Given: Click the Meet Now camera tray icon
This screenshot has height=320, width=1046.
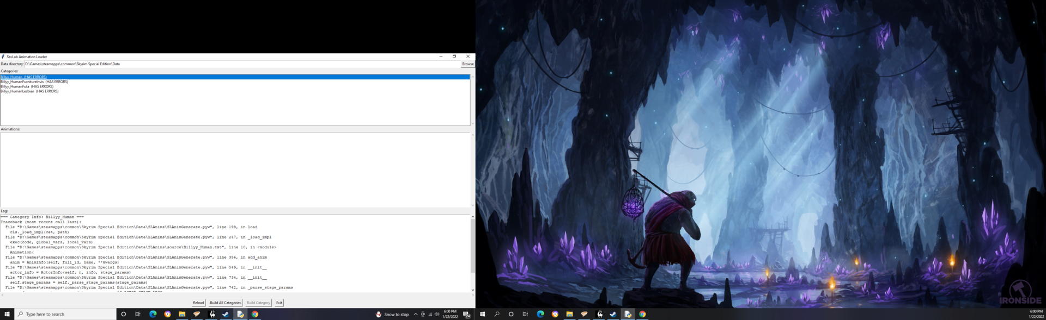Looking at the screenshot, I should click(423, 314).
